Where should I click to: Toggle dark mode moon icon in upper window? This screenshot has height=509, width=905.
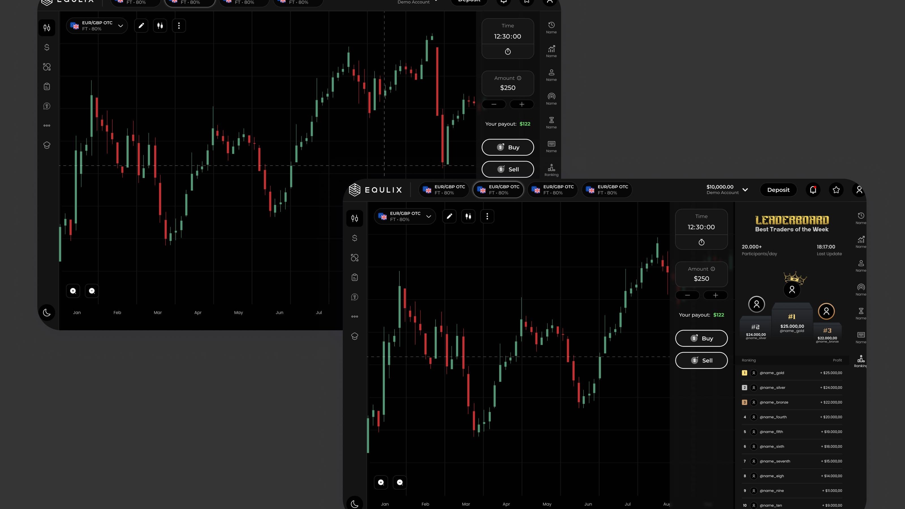(47, 313)
